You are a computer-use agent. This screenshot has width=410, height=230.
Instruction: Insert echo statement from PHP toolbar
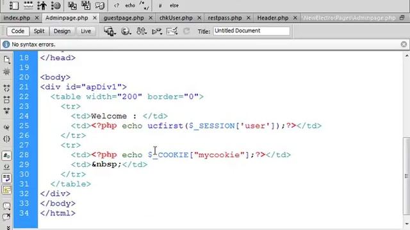coord(130,6)
